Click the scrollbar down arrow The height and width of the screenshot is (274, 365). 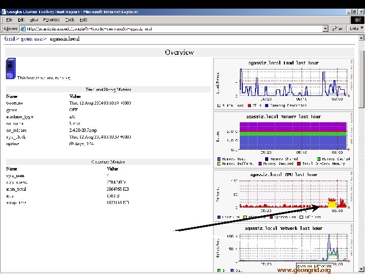(361, 269)
